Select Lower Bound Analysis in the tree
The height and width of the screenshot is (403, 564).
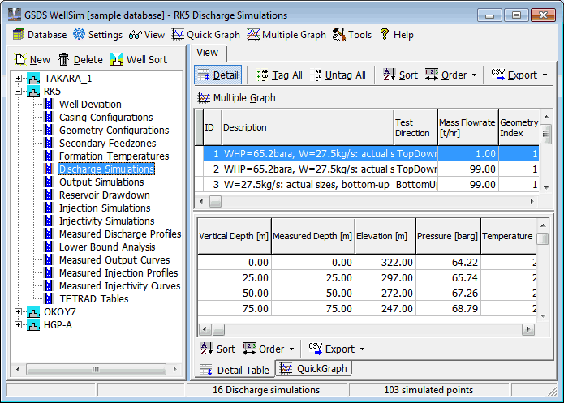[107, 247]
